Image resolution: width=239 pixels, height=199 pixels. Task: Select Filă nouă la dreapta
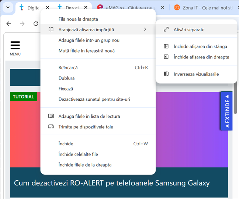tap(98, 19)
